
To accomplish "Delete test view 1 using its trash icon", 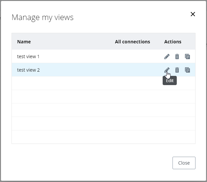I will coord(177,57).
